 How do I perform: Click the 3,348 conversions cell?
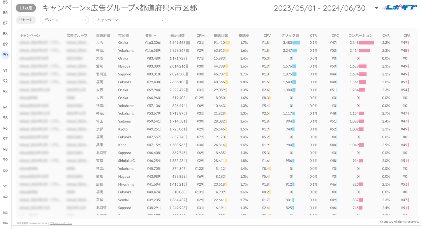coord(354,43)
